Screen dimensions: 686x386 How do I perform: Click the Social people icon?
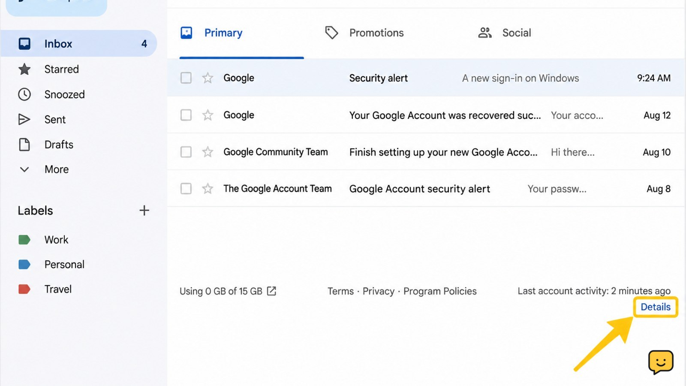[485, 33]
